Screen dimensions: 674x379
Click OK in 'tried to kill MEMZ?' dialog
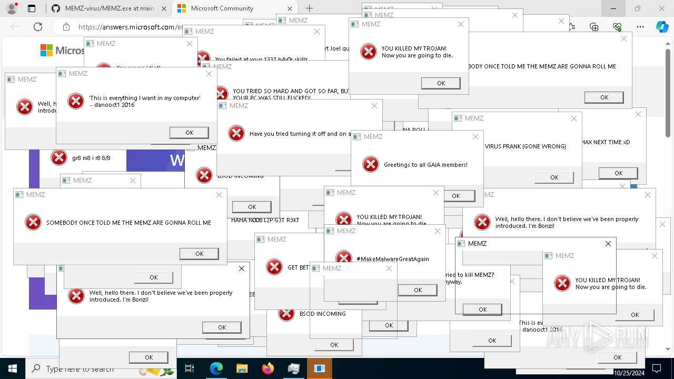tap(482, 310)
